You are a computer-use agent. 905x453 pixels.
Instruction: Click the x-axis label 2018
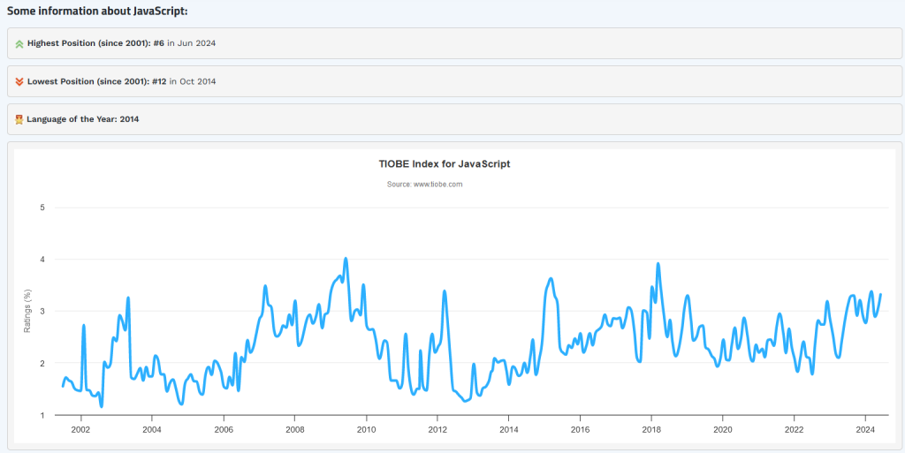[x=651, y=429]
